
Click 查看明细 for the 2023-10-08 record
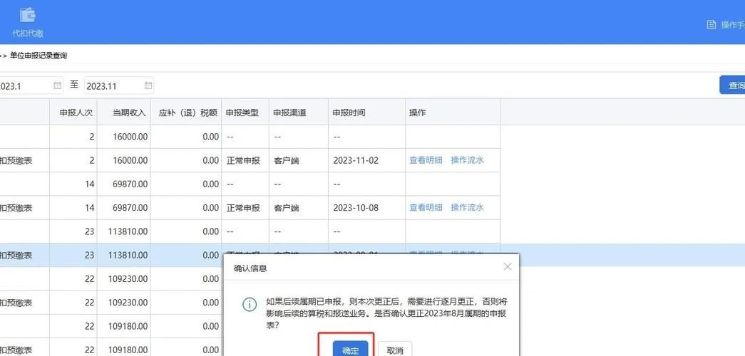click(426, 207)
